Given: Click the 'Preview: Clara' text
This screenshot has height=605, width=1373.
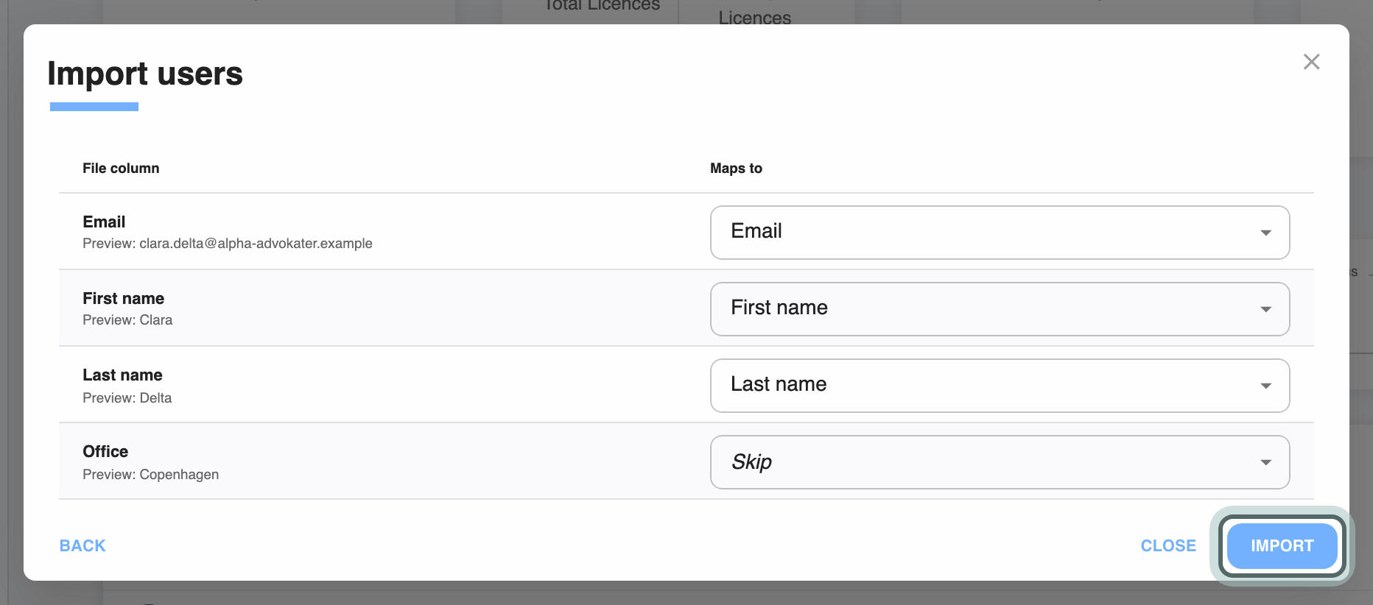Looking at the screenshot, I should pyautogui.click(x=127, y=320).
